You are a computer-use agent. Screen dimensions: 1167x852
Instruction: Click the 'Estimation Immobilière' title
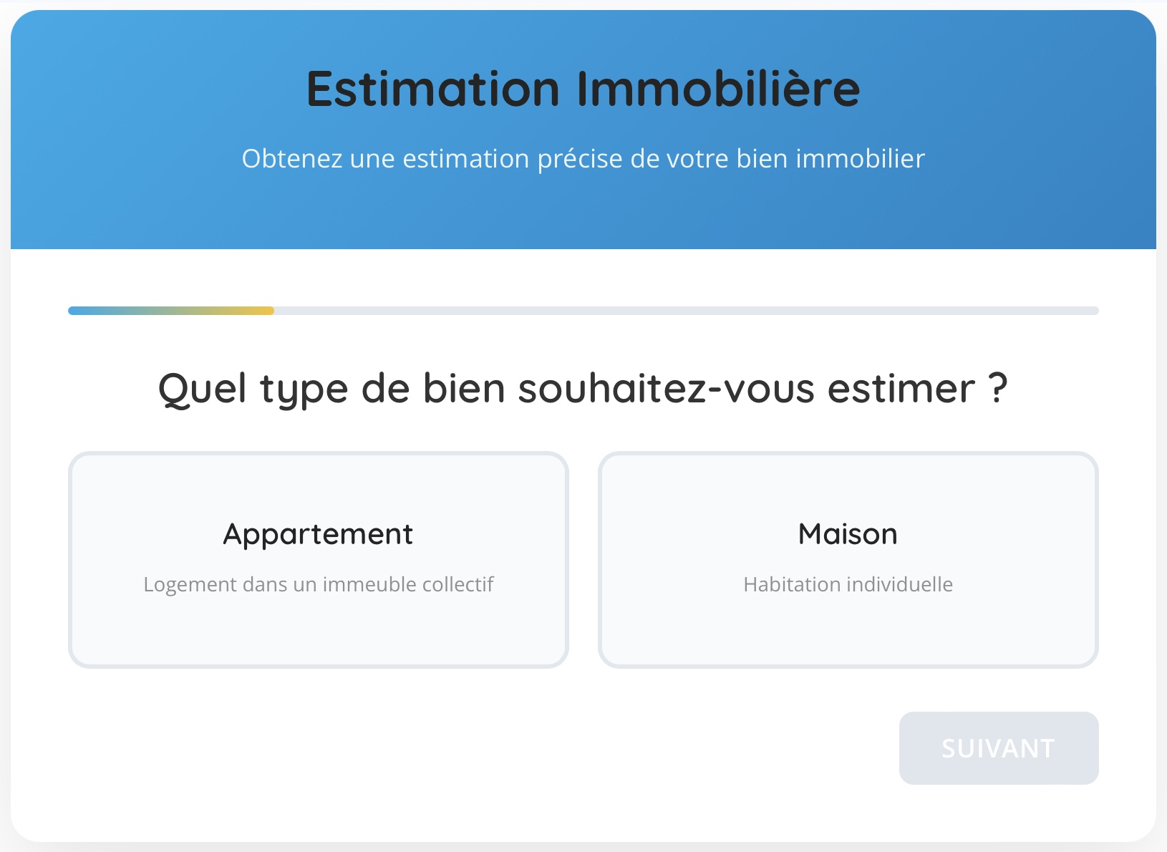[582, 88]
